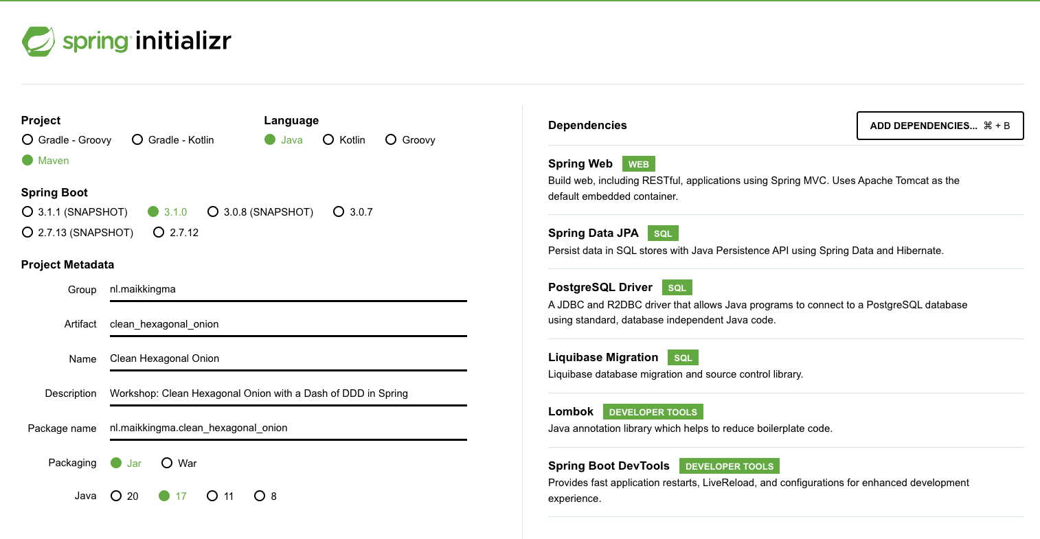Click the Spring leaf logo icon
1040x539 pixels.
tap(38, 41)
